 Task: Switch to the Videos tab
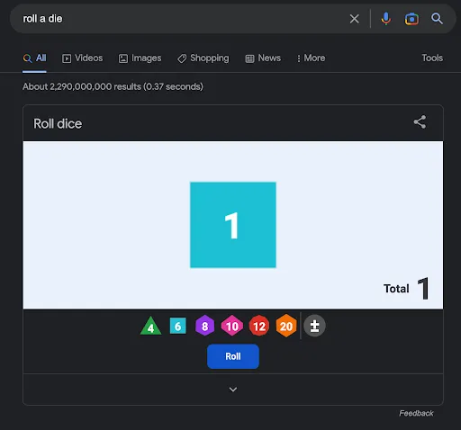(83, 58)
